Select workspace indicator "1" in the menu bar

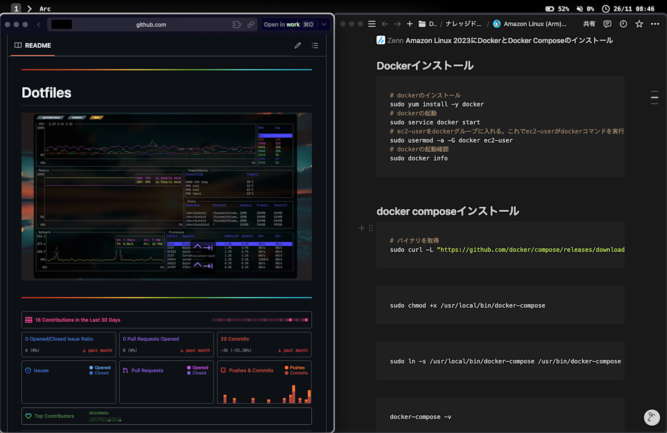tap(16, 9)
